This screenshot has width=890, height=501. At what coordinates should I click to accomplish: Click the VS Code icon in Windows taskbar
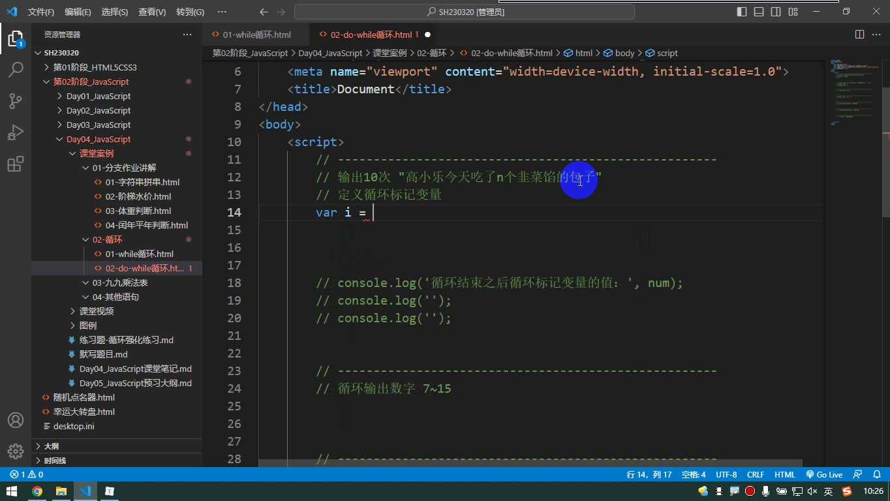[x=85, y=491]
